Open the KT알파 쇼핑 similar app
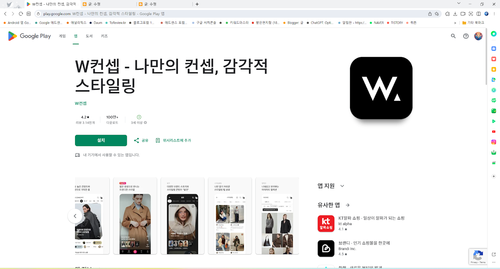 (x=361, y=223)
